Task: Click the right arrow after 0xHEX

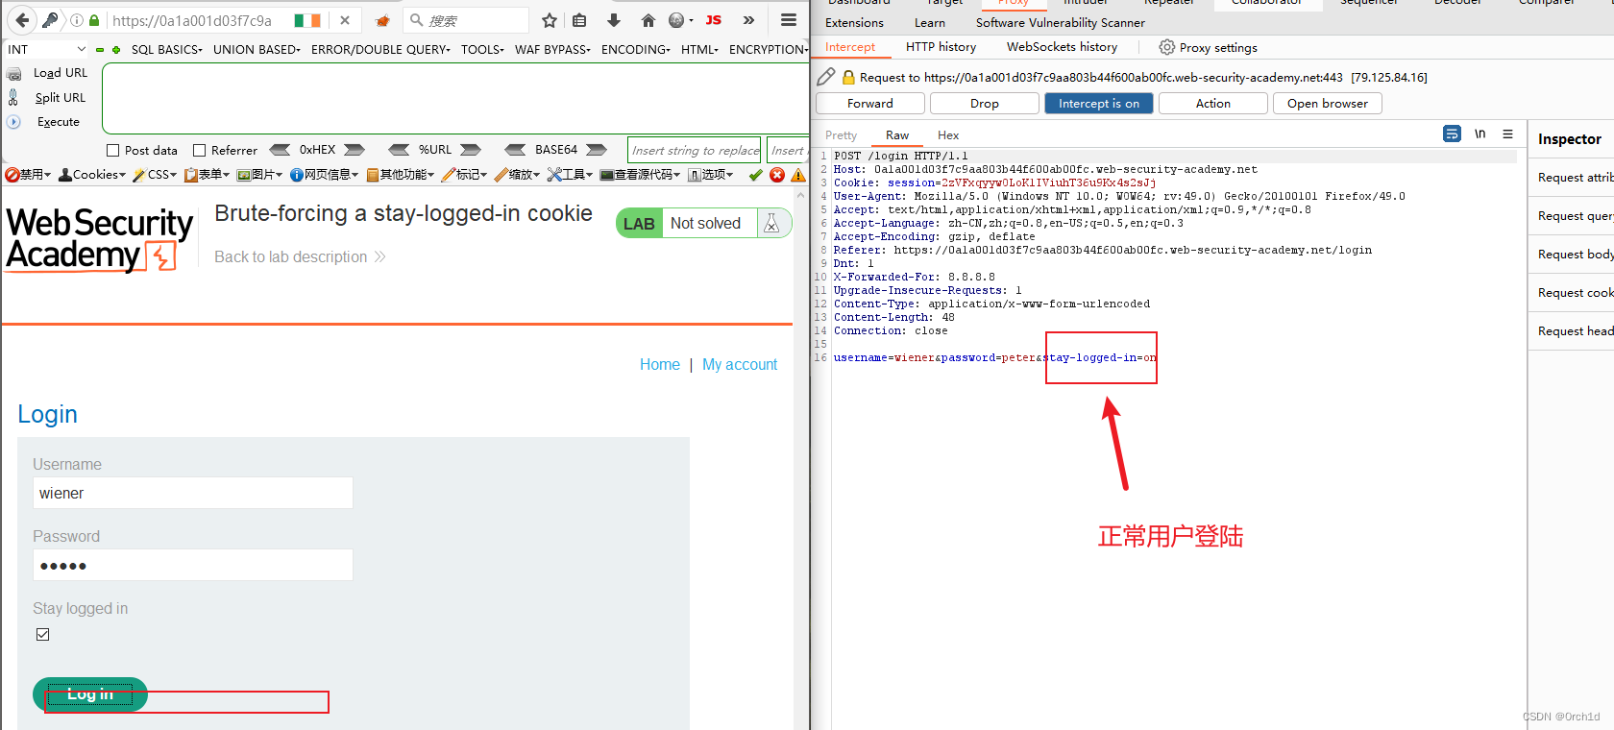Action: (355, 150)
